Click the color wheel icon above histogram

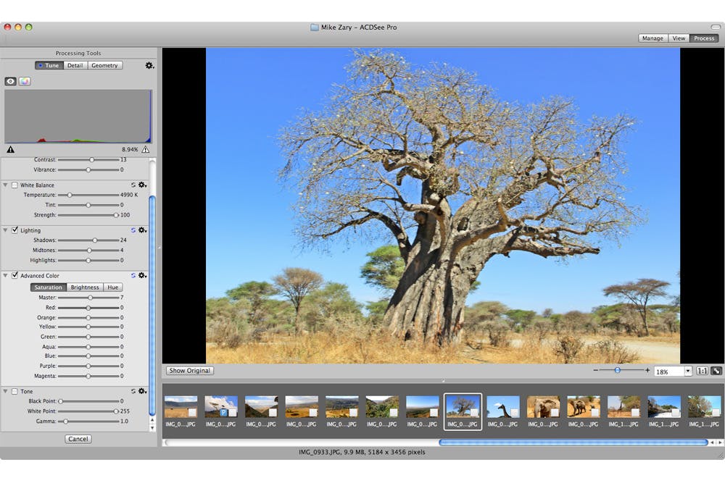[25, 81]
